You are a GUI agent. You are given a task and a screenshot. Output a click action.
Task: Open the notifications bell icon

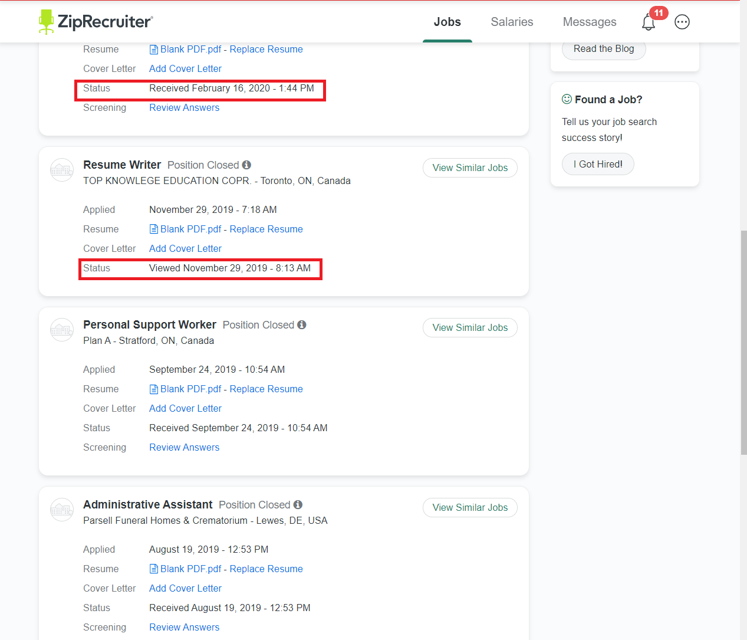coord(649,22)
